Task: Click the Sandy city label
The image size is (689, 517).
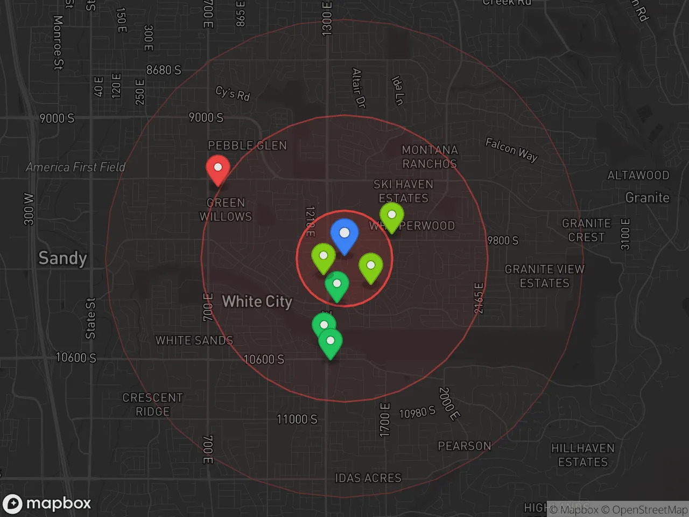Action: pyautogui.click(x=62, y=258)
